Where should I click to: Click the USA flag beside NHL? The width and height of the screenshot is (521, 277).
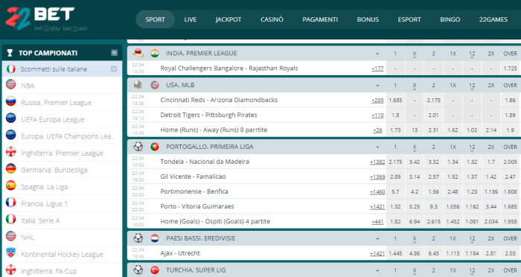(x=11, y=236)
